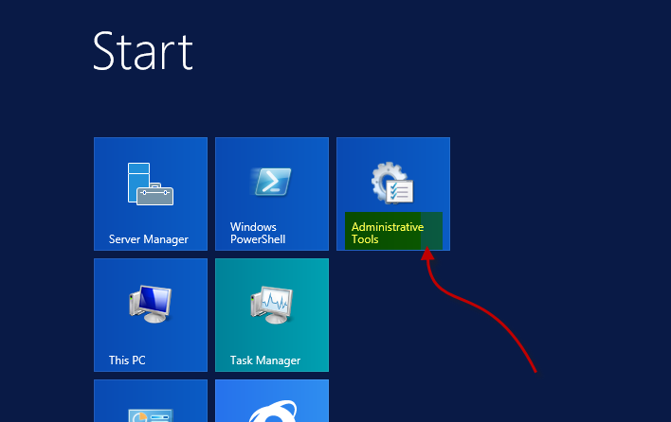Launch the Task Manager tile

pos(272,315)
